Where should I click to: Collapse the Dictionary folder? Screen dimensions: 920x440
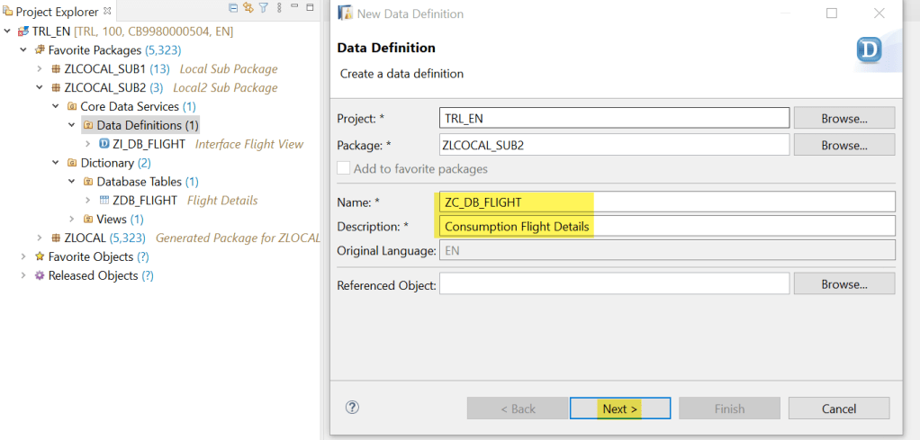point(56,164)
